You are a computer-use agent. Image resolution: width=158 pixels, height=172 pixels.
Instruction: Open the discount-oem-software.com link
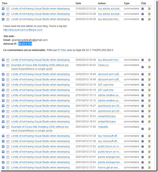[23, 30]
